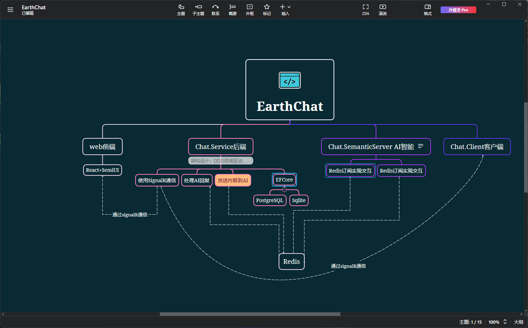Click the 主题: 1 / 15 topic count

(x=470, y=322)
